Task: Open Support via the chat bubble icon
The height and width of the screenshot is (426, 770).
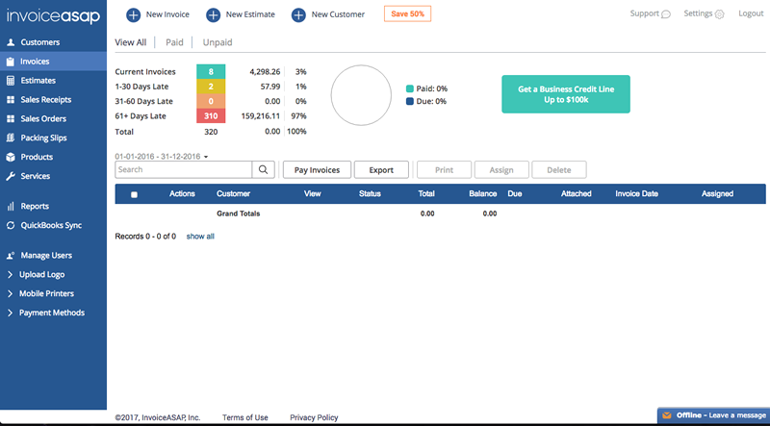Action: pos(666,14)
